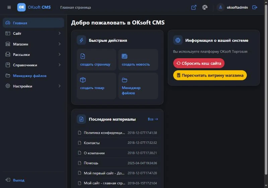Click the создать страницу page-plus icon
Viewport: 268px width, 188px height.
point(83,56)
